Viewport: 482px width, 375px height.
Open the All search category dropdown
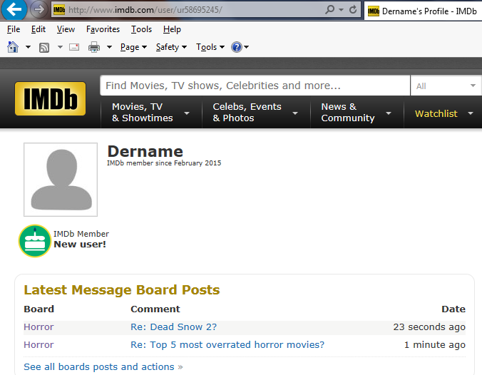pyautogui.click(x=446, y=86)
